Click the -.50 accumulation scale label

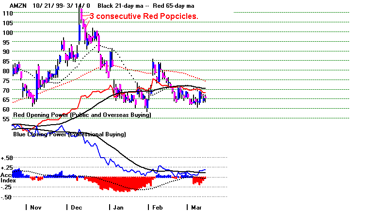[7, 197]
